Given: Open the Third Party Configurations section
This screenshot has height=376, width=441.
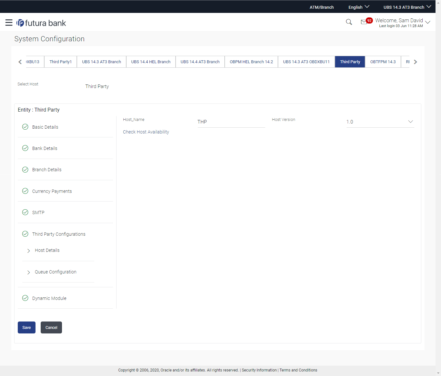Looking at the screenshot, I should point(59,234).
